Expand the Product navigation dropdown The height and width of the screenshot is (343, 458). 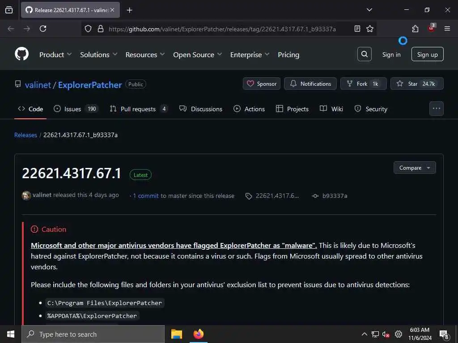coord(55,54)
